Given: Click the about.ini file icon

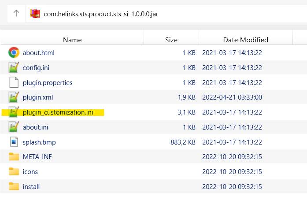Looking at the screenshot, I should 14,127.
